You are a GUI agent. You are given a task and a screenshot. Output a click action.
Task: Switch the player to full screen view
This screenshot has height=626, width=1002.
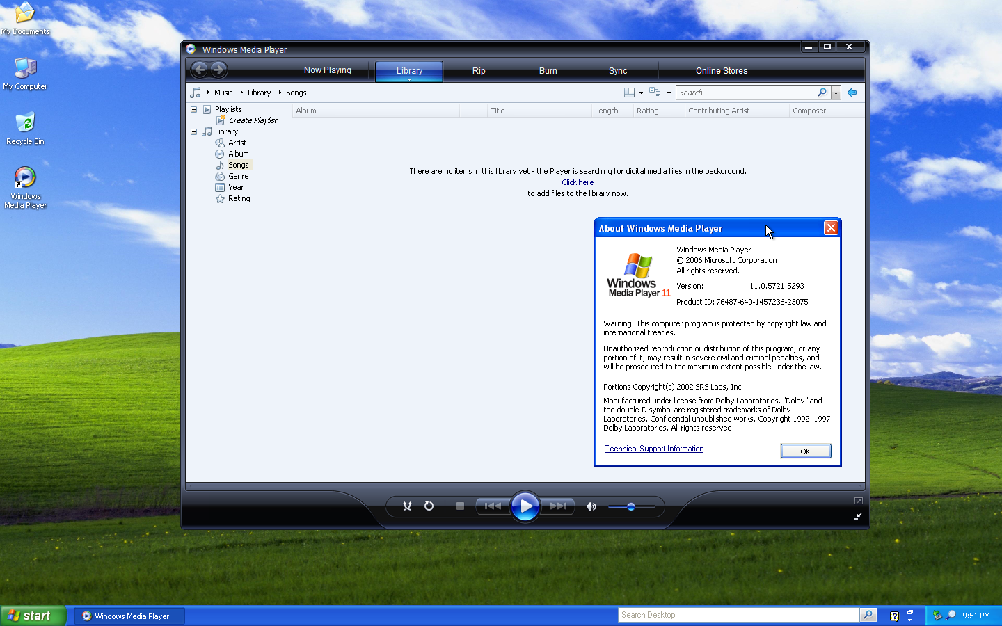click(859, 501)
